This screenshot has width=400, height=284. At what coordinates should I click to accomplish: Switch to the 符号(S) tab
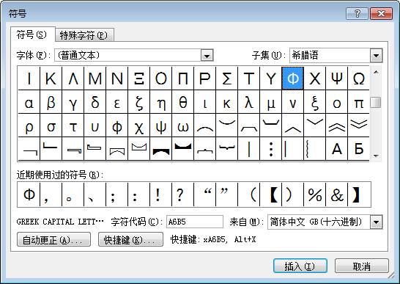coord(32,34)
